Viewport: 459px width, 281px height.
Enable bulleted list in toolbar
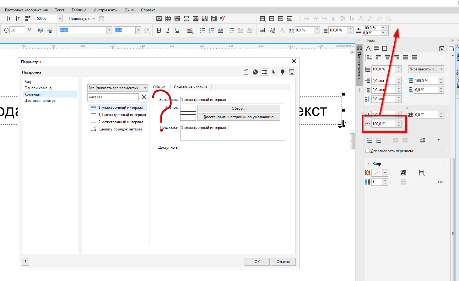(x=202, y=30)
